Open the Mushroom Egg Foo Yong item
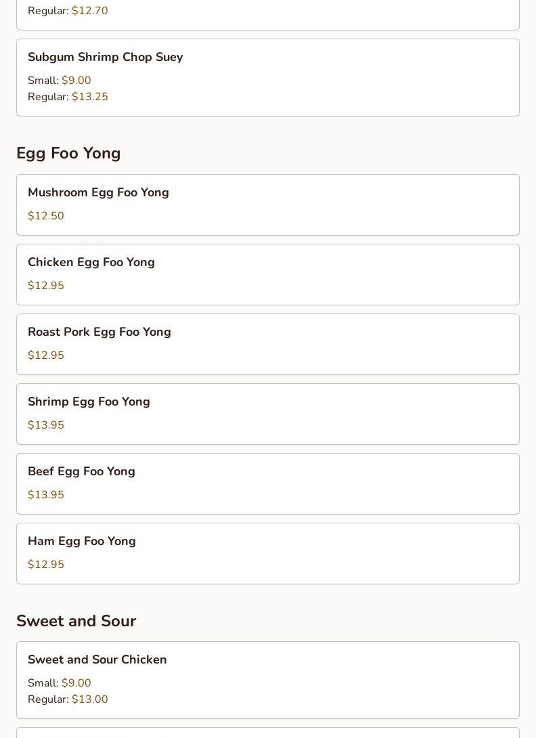Viewport: 536px width, 738px height. click(98, 193)
